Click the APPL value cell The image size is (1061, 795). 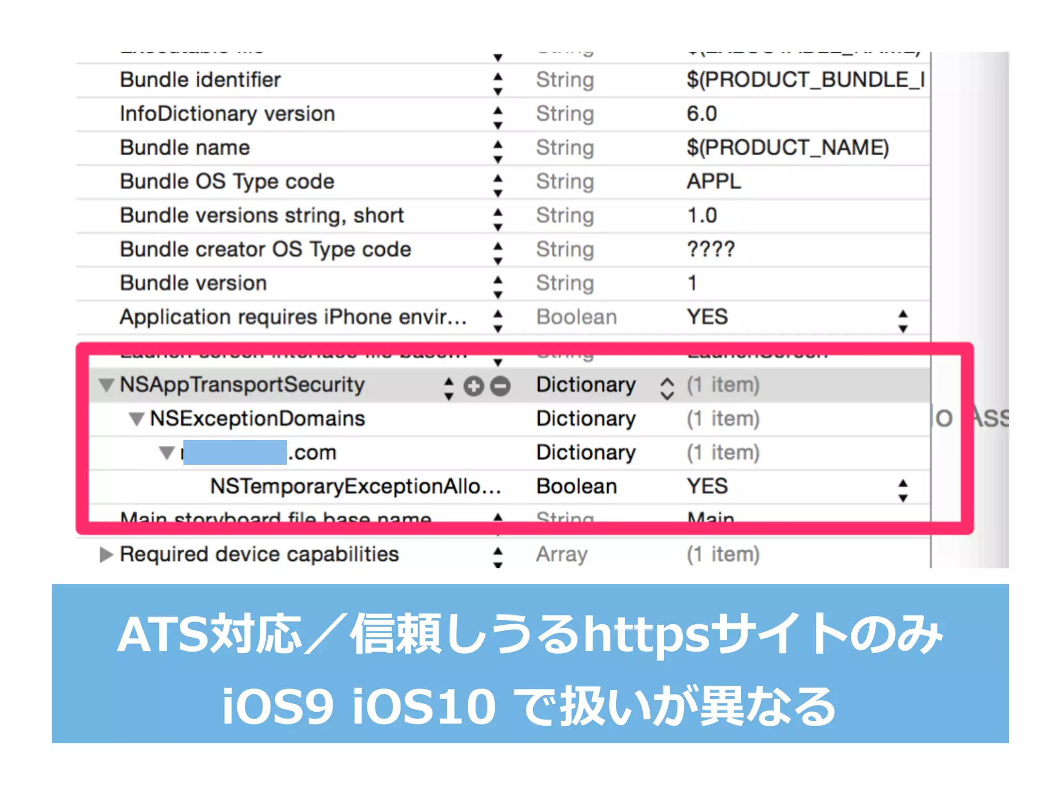714,182
